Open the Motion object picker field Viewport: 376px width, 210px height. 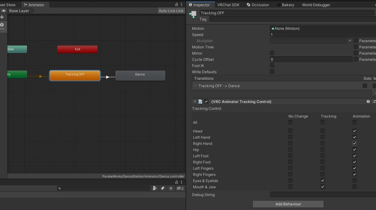click(x=323, y=28)
